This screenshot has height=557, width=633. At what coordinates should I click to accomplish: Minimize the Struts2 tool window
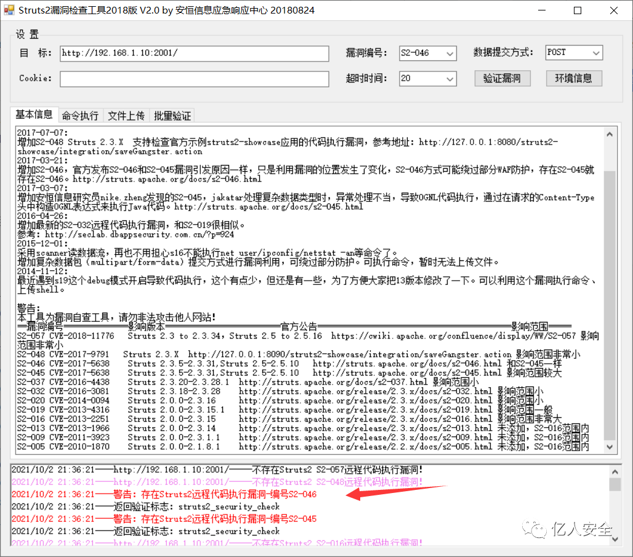coord(542,10)
